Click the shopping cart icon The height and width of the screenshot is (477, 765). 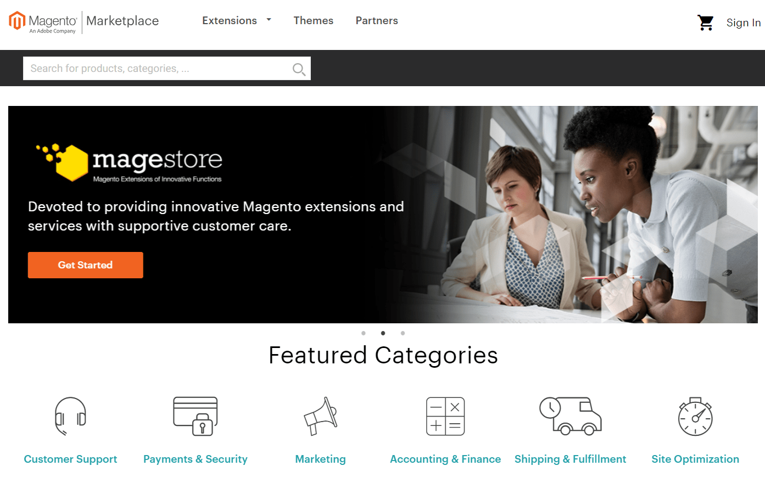click(x=705, y=23)
